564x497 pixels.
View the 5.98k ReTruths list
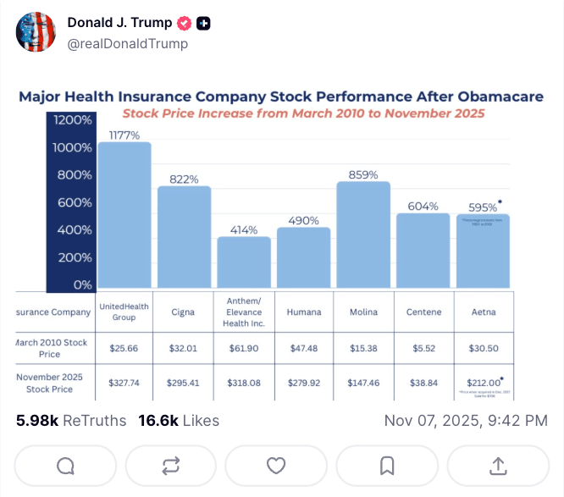click(x=71, y=421)
